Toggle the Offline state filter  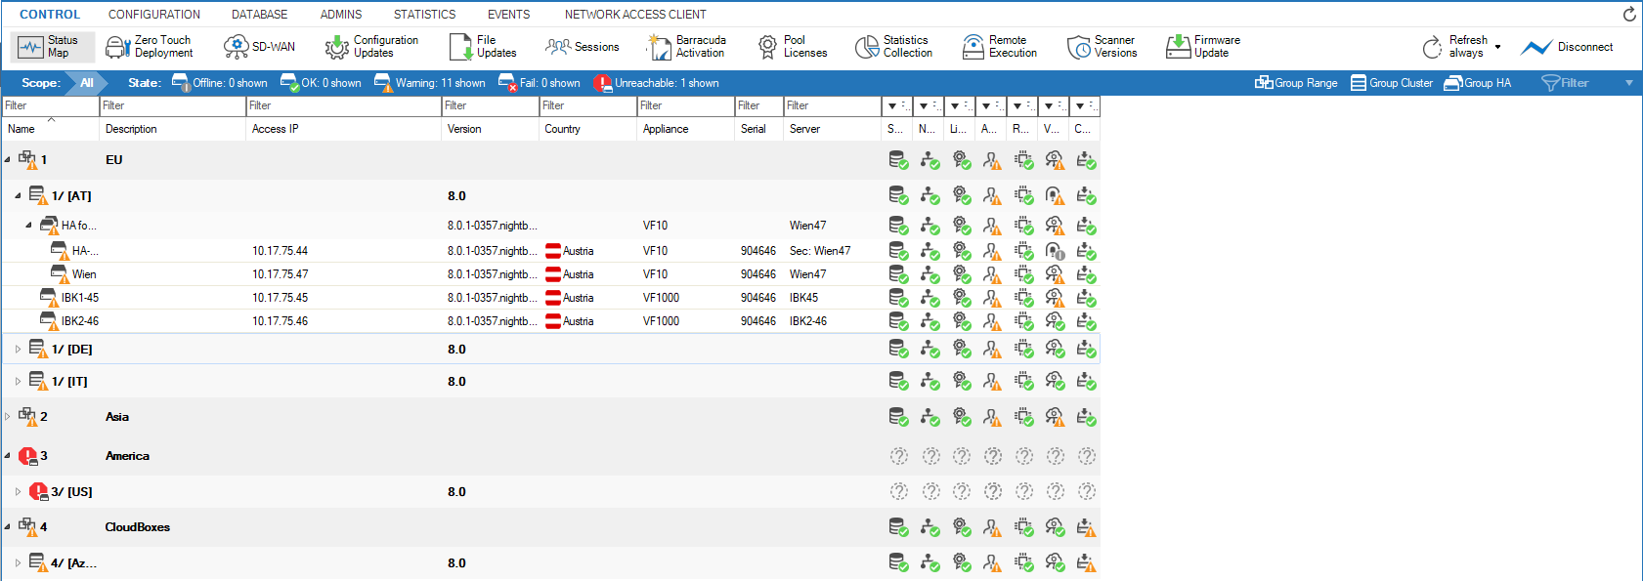220,83
